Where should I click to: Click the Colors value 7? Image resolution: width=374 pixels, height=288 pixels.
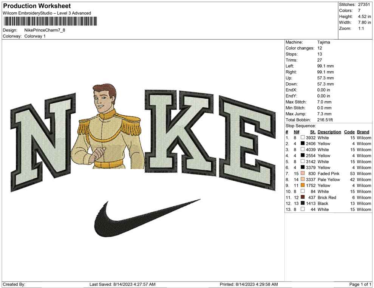(x=359, y=11)
